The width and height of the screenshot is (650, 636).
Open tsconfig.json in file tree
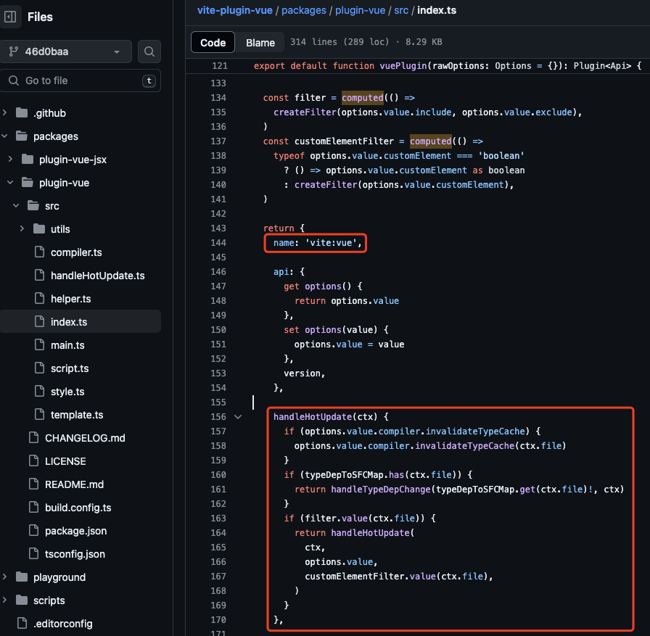pyautogui.click(x=75, y=554)
